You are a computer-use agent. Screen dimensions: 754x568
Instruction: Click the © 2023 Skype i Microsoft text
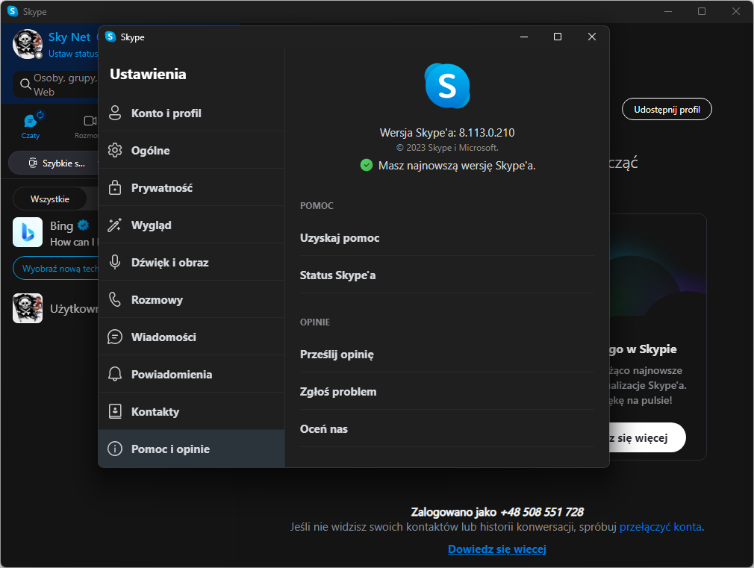[x=447, y=148]
